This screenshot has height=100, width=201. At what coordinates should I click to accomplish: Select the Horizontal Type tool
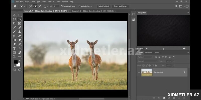pyautogui.click(x=14, y=48)
